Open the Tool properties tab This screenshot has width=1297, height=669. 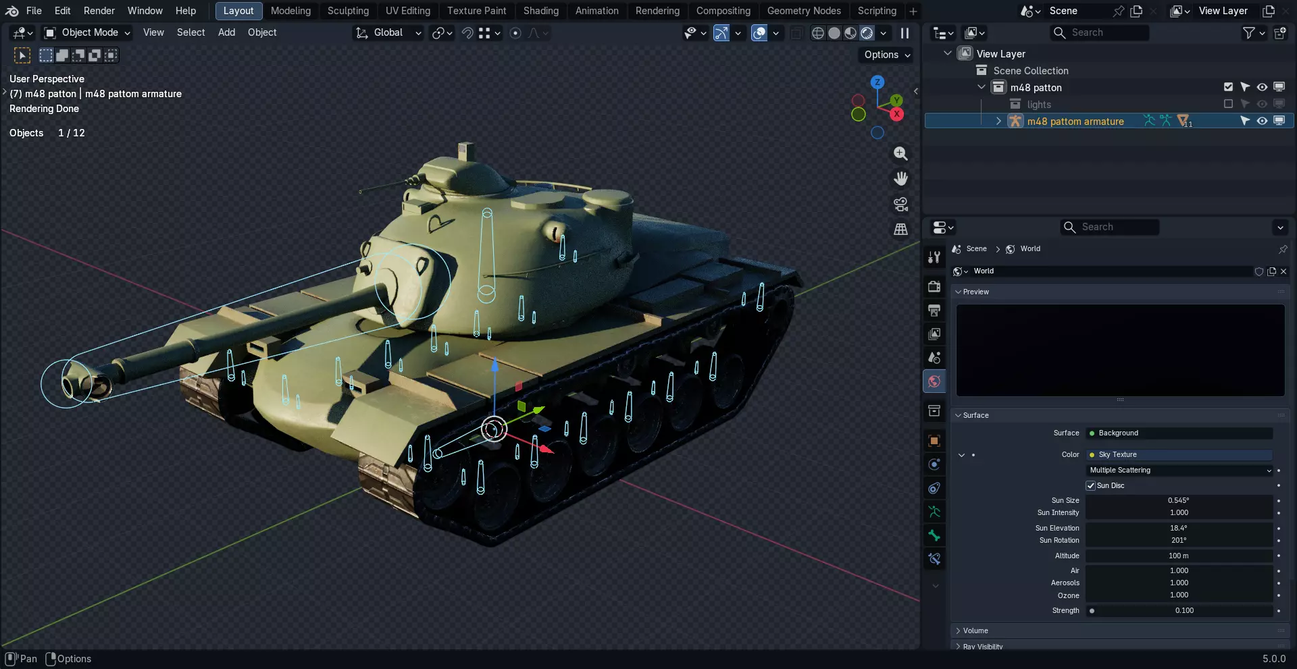tap(934, 257)
